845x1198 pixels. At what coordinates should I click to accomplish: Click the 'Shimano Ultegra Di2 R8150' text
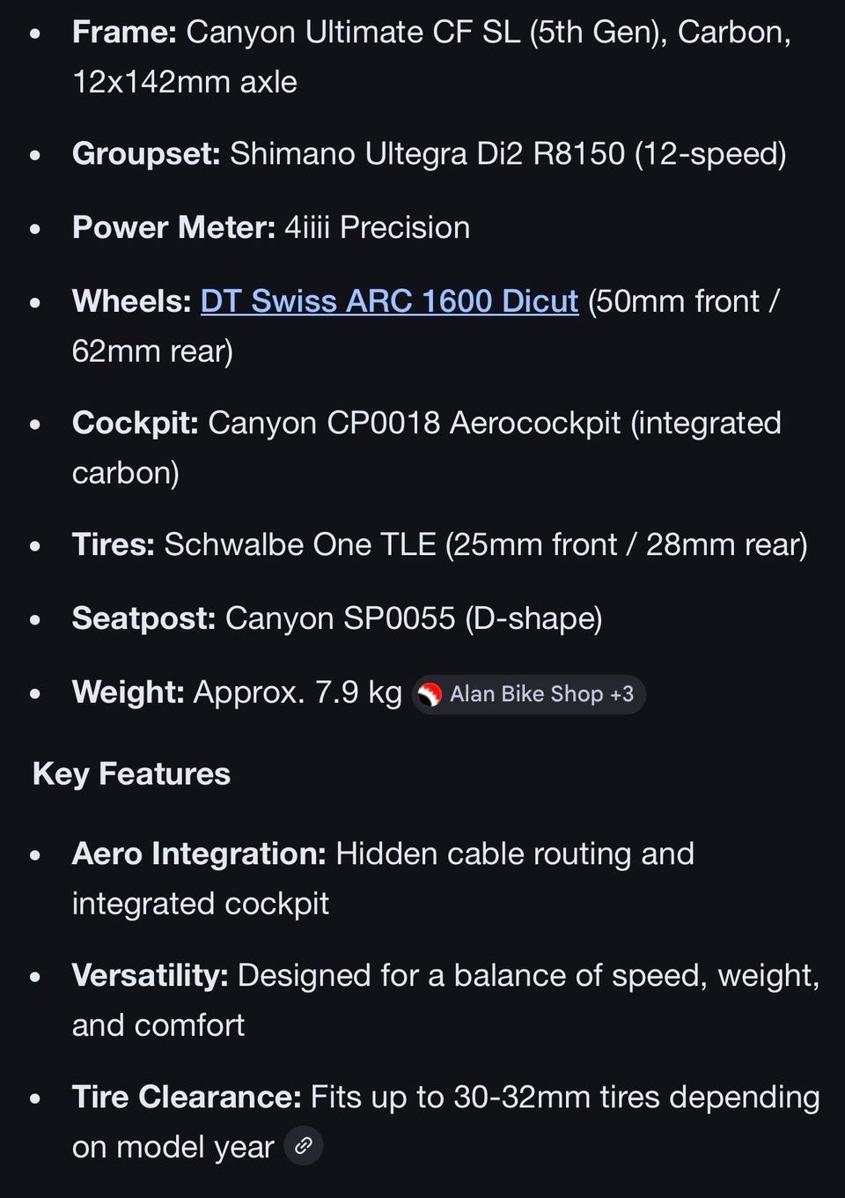tap(428, 154)
